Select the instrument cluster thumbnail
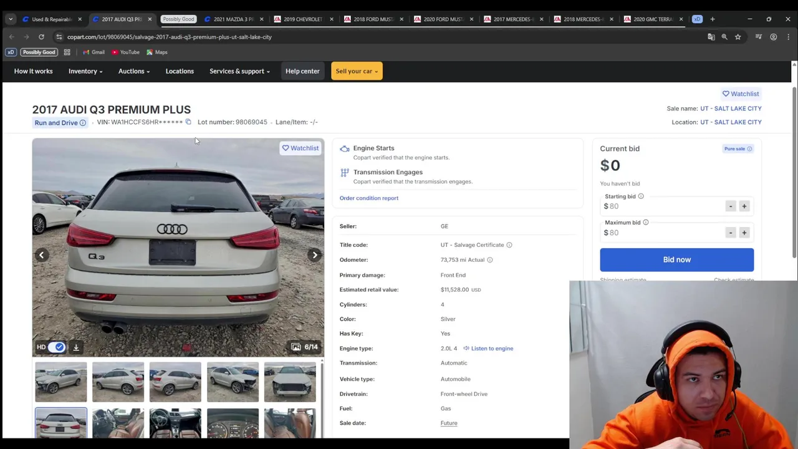 [x=233, y=424]
